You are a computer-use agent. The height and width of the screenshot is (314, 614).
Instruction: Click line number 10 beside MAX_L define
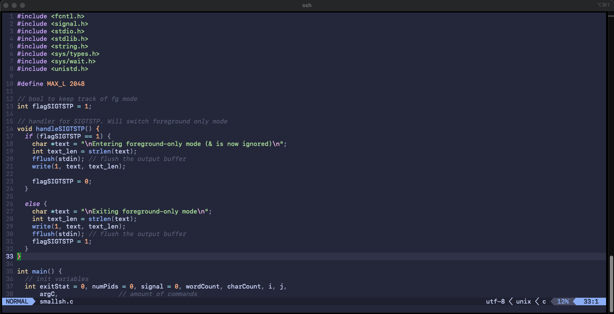click(10, 83)
